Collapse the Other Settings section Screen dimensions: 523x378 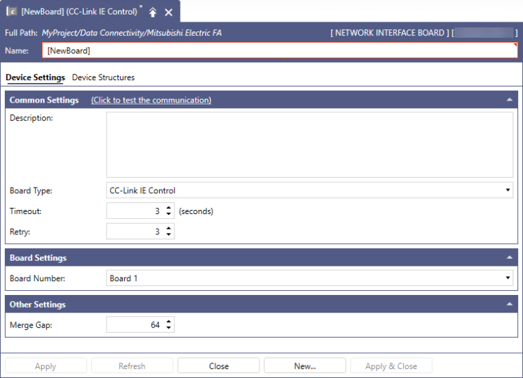click(x=509, y=305)
